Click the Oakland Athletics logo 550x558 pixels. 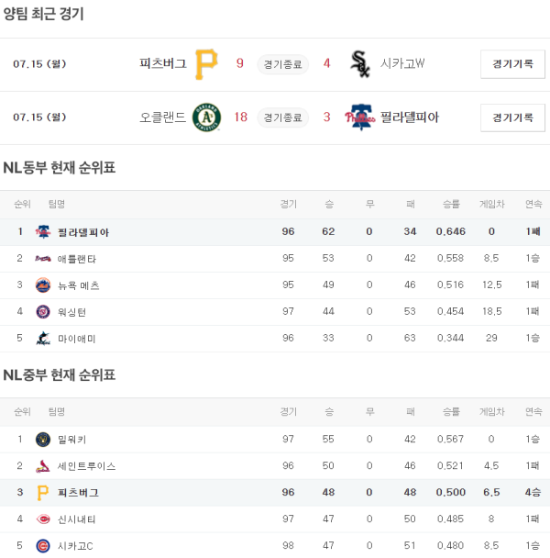point(207,117)
